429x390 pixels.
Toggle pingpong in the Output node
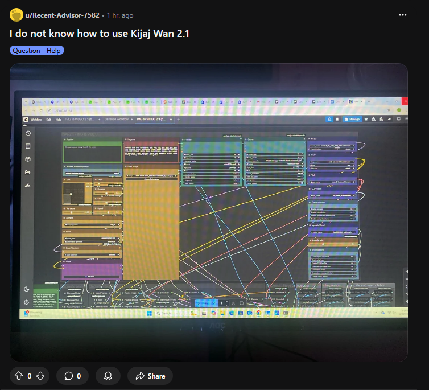click(x=275, y=180)
